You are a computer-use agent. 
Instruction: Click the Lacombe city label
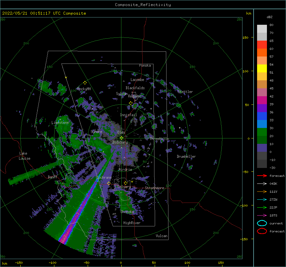coord(137,80)
